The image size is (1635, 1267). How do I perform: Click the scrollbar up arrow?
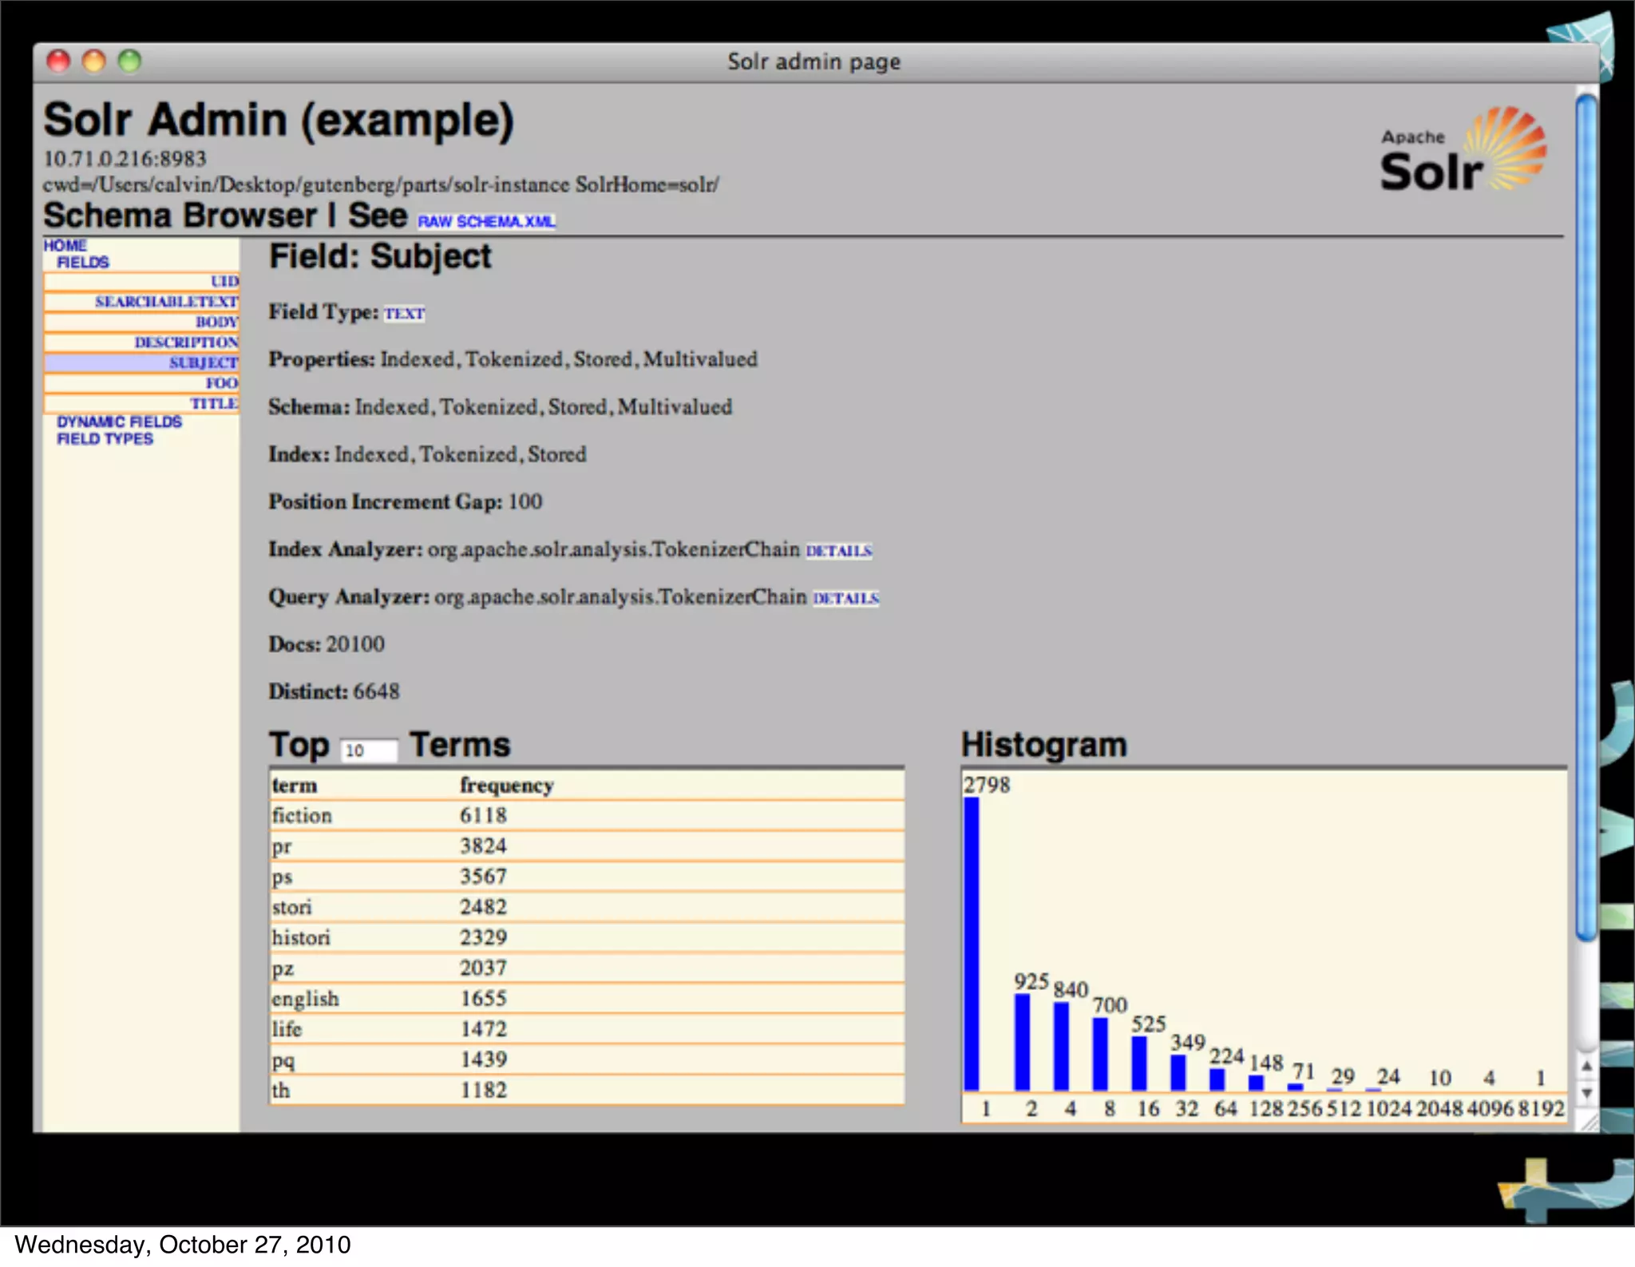(1587, 1067)
